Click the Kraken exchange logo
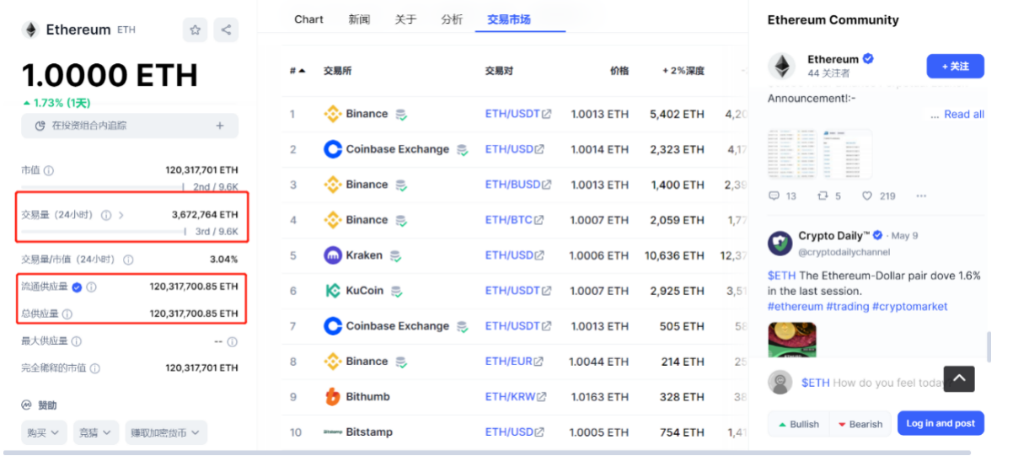The width and height of the screenshot is (1013, 472). [x=332, y=255]
